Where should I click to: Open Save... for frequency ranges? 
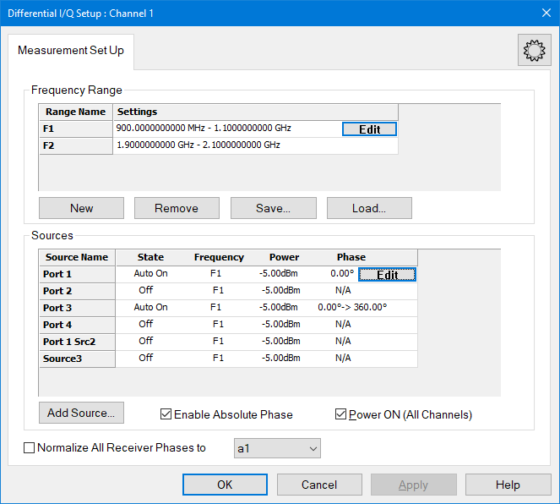pyautogui.click(x=274, y=208)
